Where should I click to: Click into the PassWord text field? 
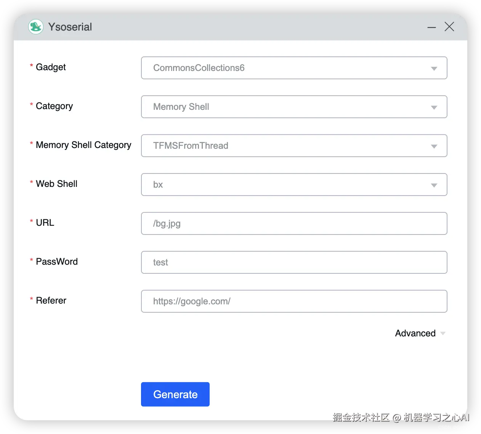point(294,262)
